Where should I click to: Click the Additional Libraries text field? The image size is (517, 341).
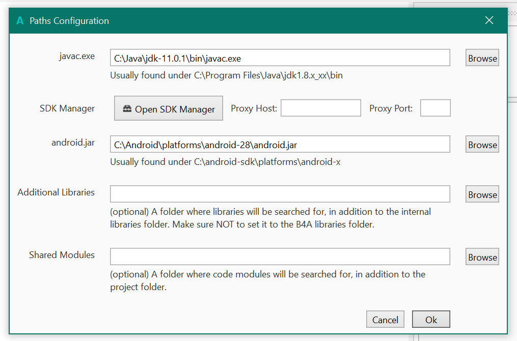coord(280,194)
